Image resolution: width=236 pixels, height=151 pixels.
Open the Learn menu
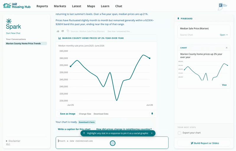pos(105,6)
